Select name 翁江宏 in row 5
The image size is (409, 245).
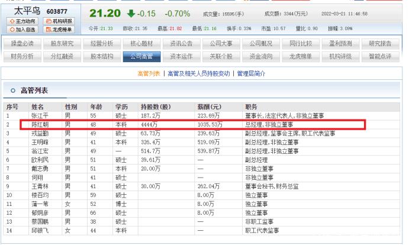pos(40,151)
